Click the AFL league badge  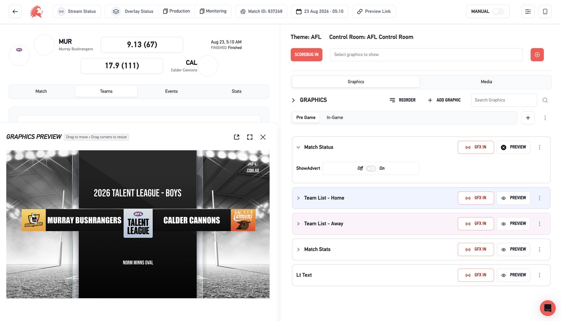point(19,55)
